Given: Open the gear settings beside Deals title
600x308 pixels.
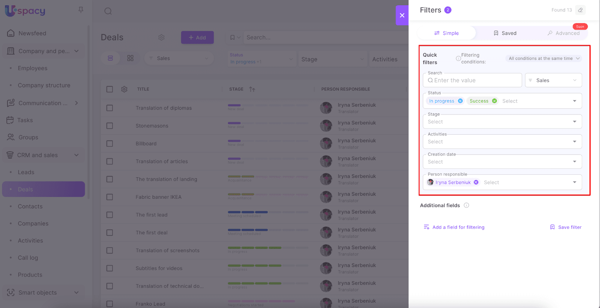Looking at the screenshot, I should [161, 37].
